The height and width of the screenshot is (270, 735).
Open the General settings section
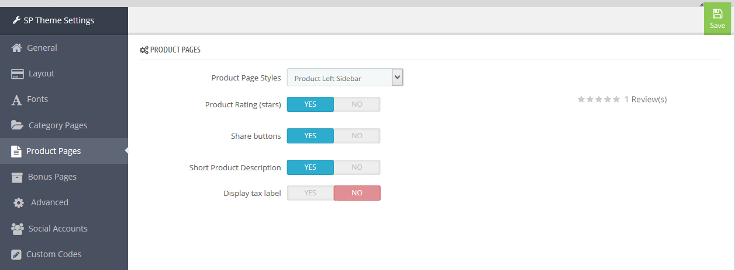[x=64, y=48]
